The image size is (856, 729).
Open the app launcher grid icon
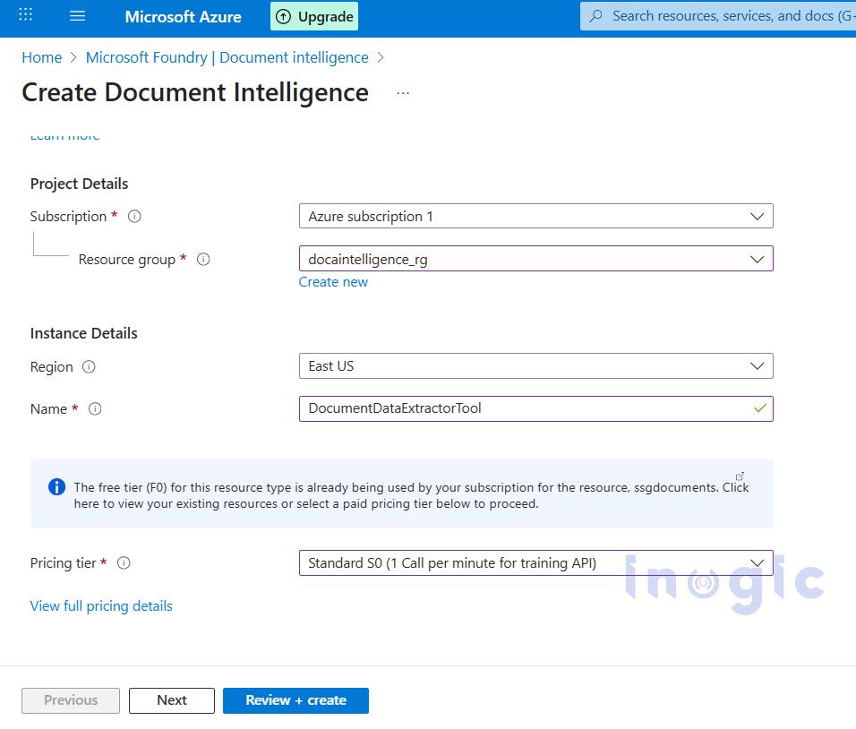coord(24,13)
